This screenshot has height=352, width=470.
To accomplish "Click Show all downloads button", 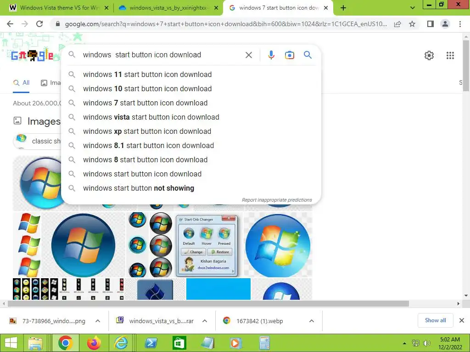I will coord(435,320).
